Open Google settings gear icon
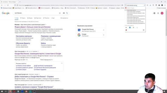167x93 pixels. tap(154, 13)
